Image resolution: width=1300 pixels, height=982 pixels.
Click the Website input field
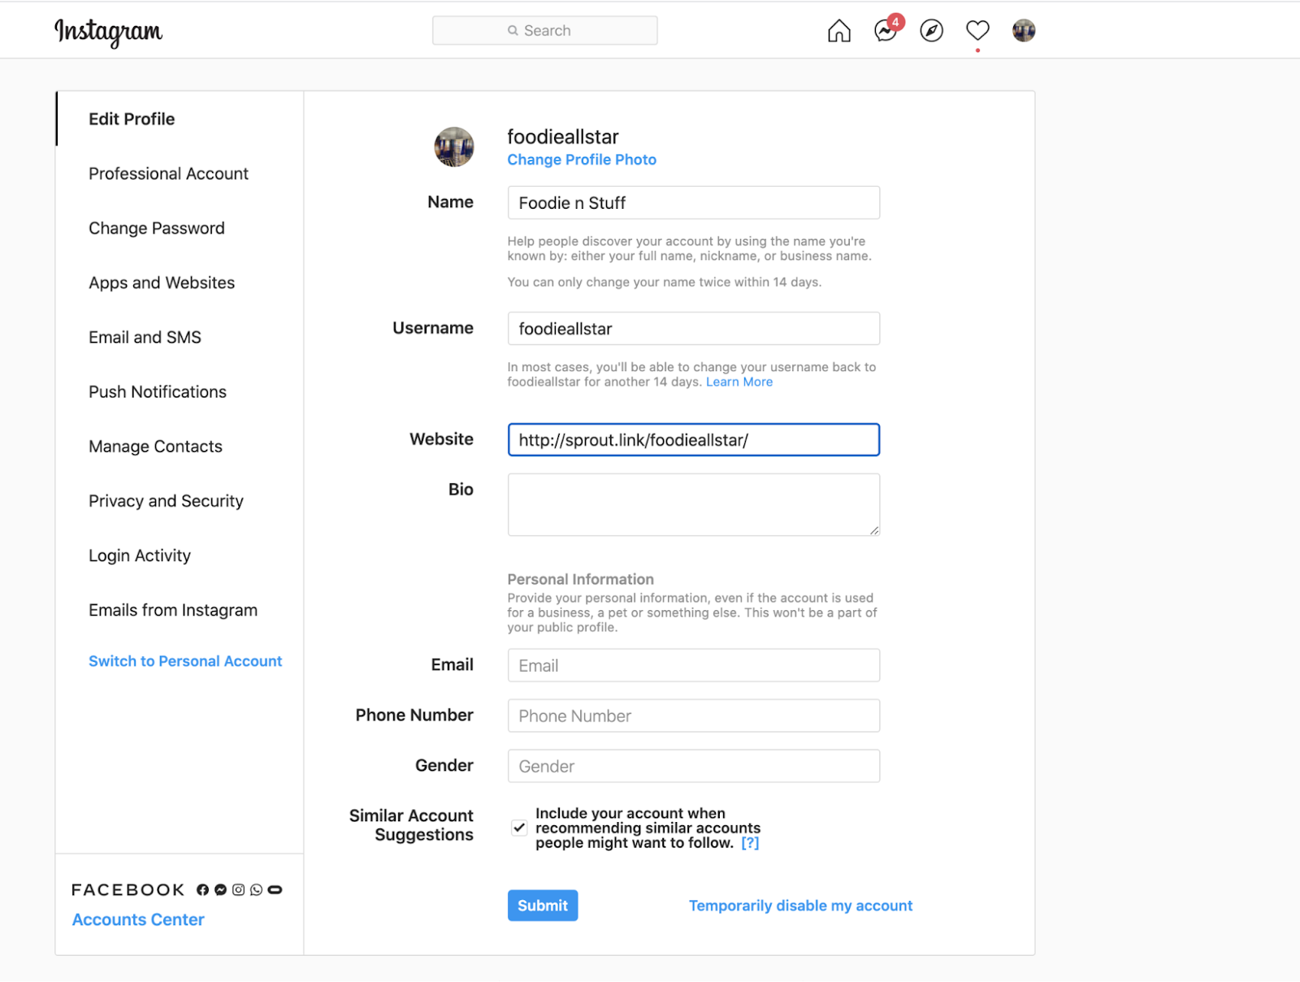(x=694, y=440)
